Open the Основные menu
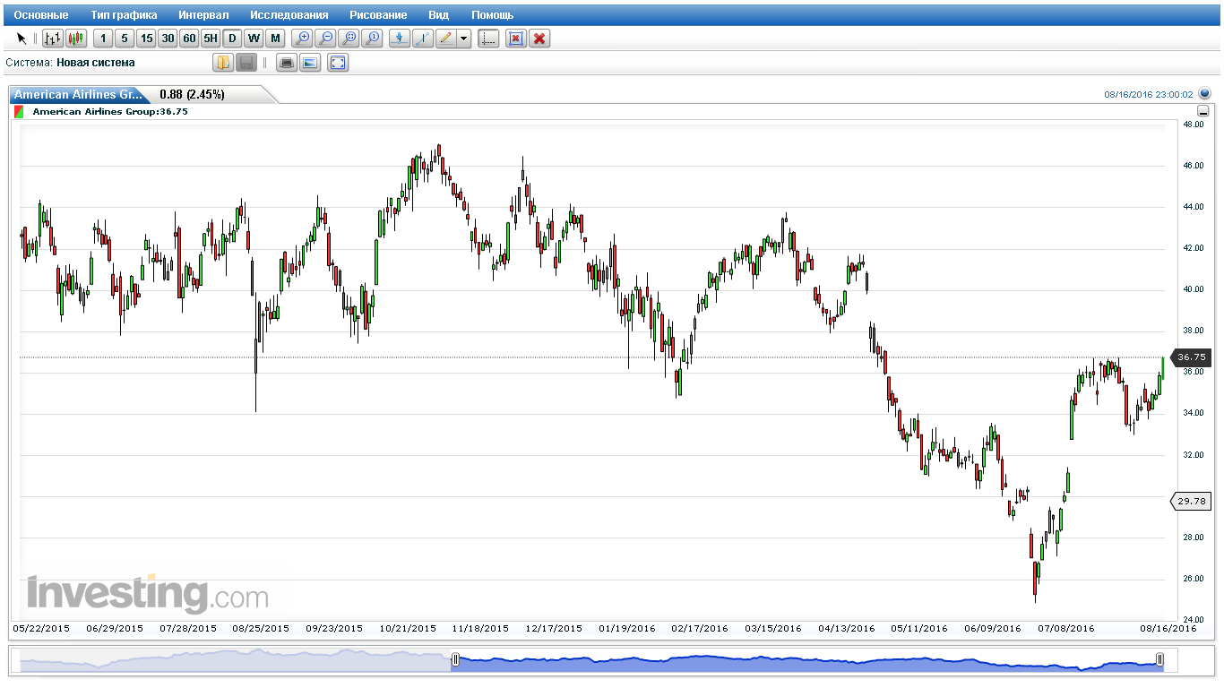 [x=41, y=15]
